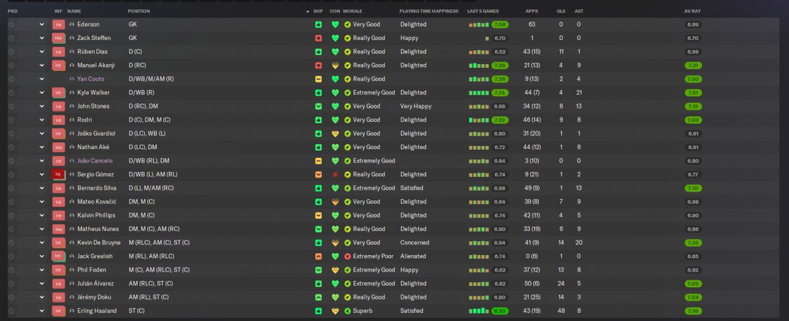Click Ederson's Int status badge
The height and width of the screenshot is (321, 789).
59,25
